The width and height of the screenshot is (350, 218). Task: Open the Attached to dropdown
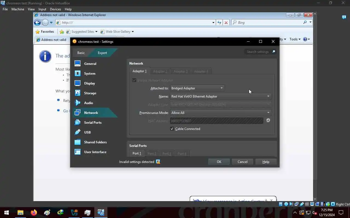197,88
